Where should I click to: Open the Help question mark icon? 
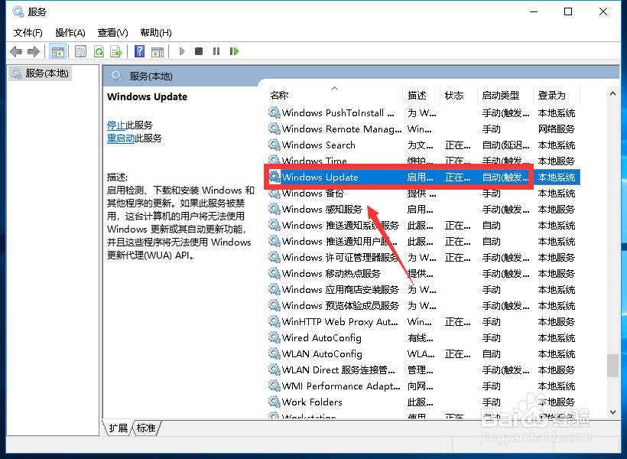click(140, 51)
